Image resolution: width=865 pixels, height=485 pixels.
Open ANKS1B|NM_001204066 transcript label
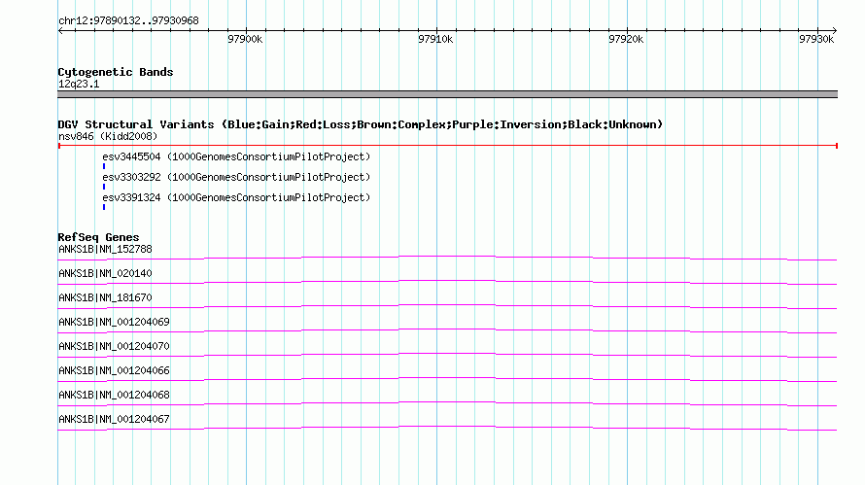[x=114, y=370]
